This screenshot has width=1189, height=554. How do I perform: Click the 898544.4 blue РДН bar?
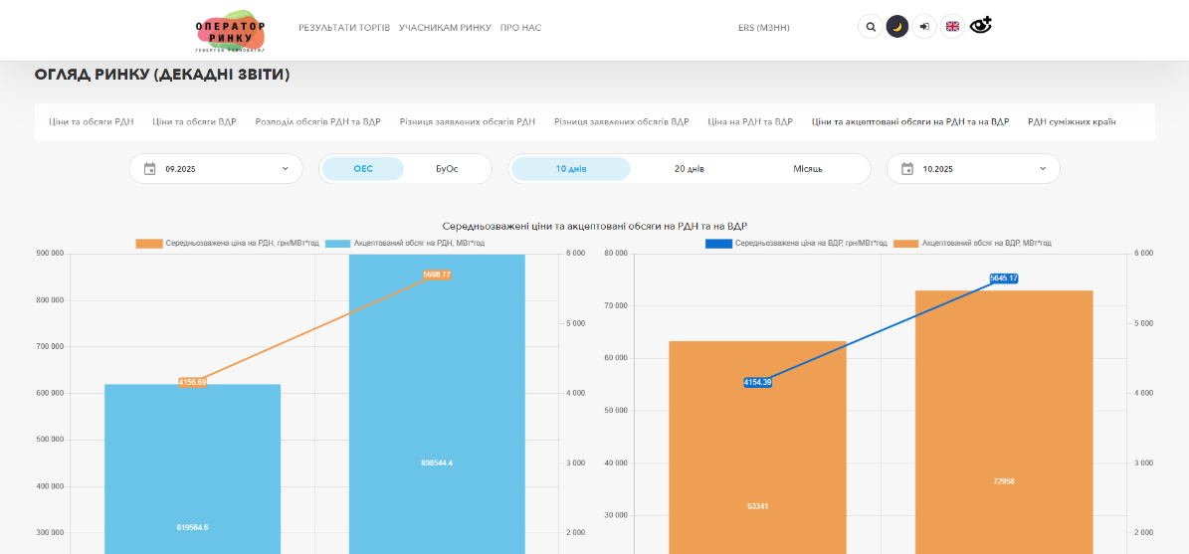tap(437, 418)
